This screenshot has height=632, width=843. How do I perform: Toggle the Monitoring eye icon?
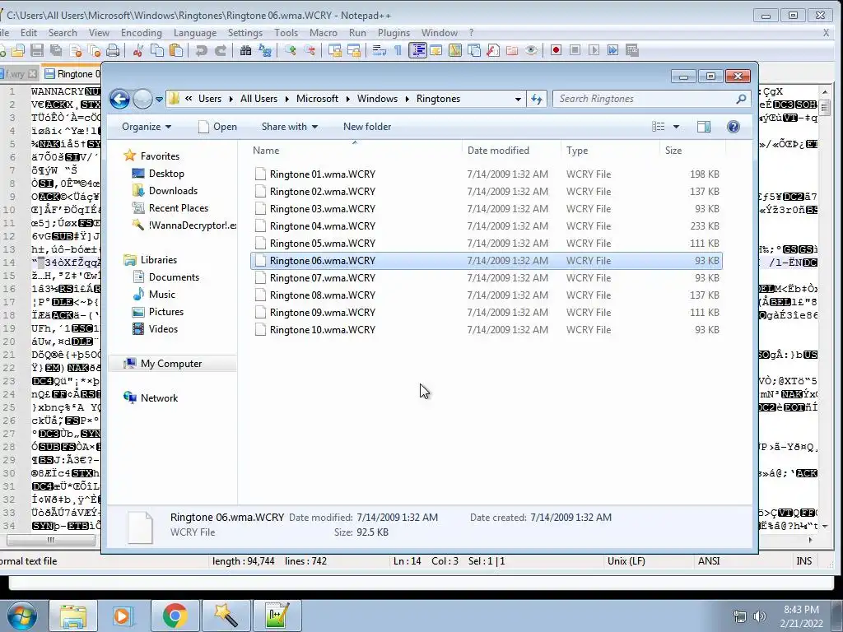[x=531, y=50]
